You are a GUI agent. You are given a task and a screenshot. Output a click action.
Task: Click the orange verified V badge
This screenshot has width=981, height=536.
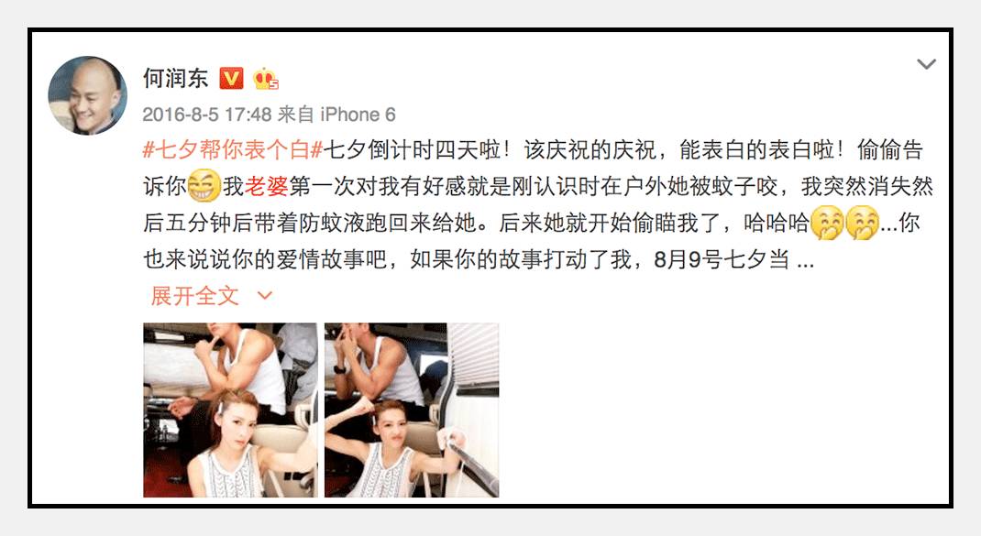point(231,78)
